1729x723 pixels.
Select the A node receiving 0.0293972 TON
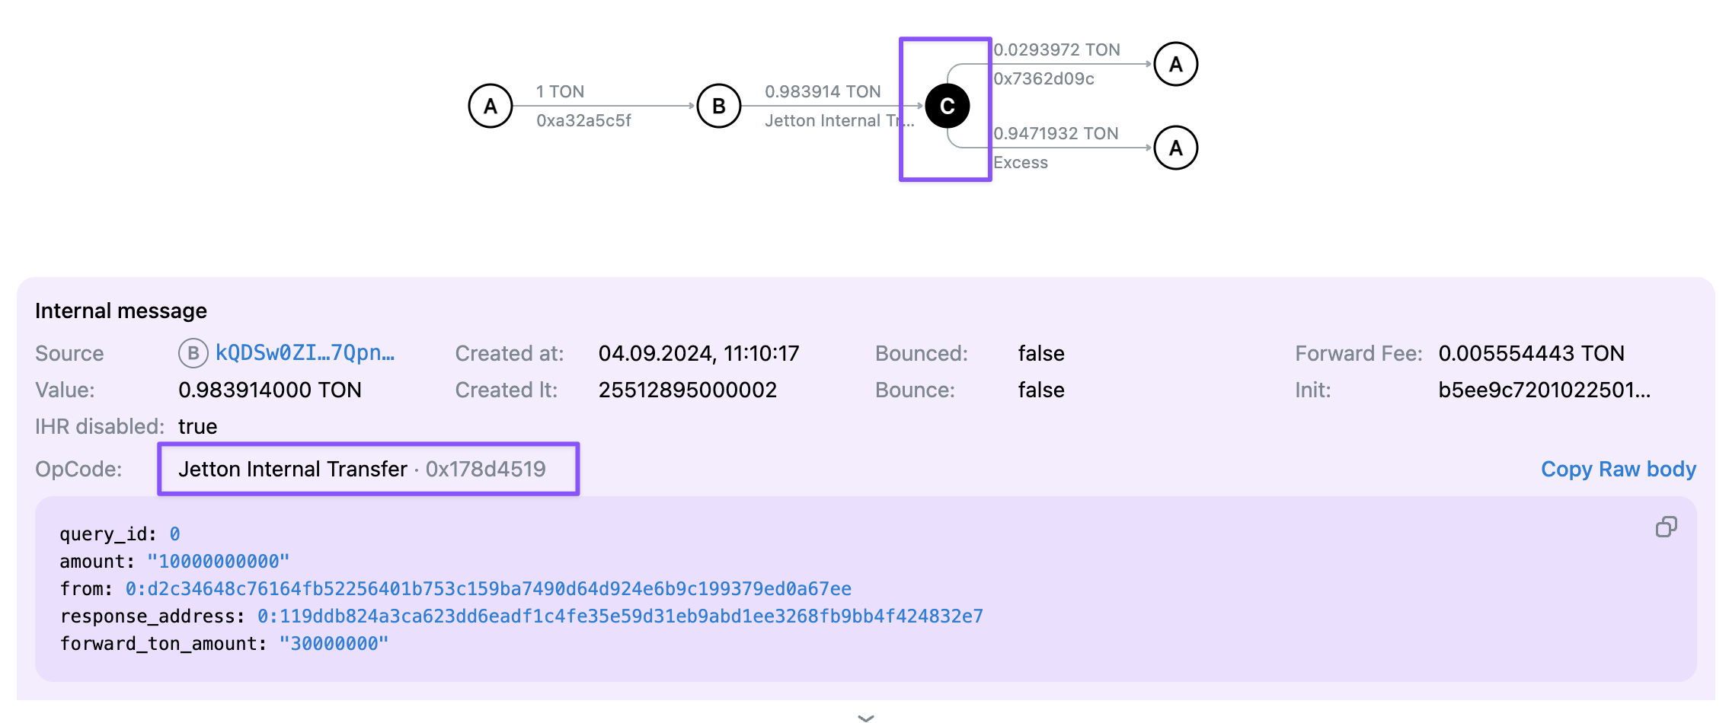(1175, 65)
